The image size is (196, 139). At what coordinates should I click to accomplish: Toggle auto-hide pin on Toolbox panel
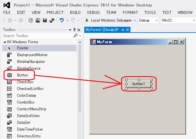point(74,30)
